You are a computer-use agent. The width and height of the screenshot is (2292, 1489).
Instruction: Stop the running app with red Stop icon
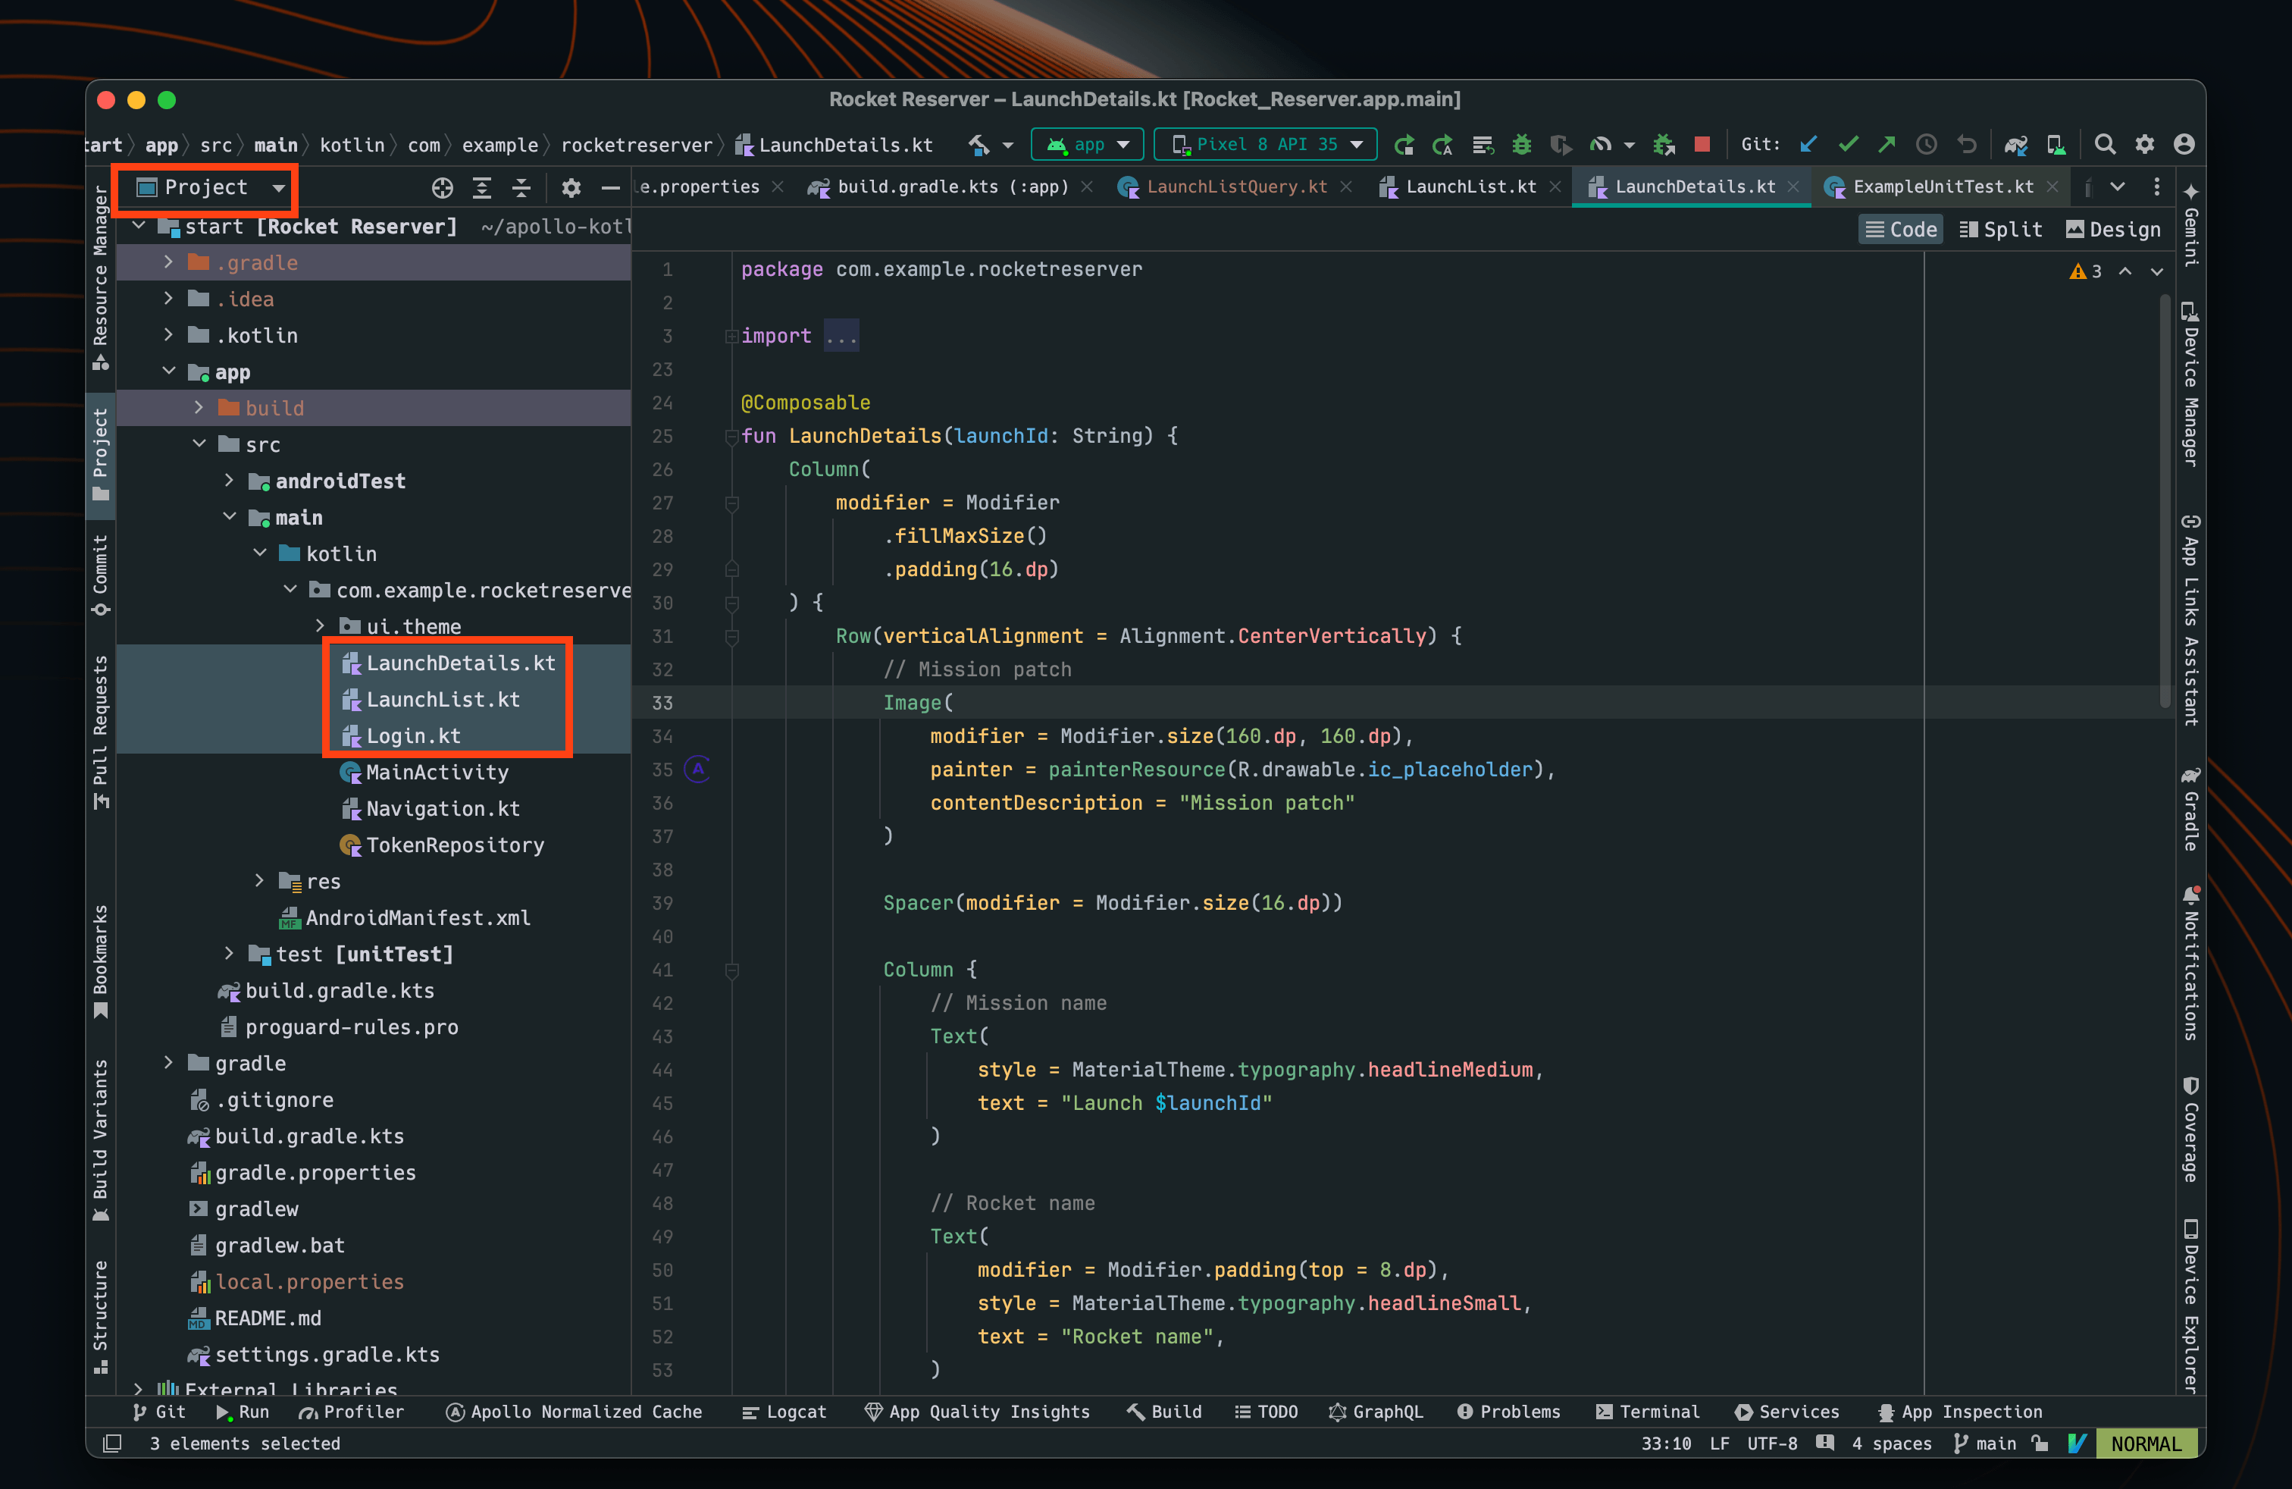(x=1702, y=145)
